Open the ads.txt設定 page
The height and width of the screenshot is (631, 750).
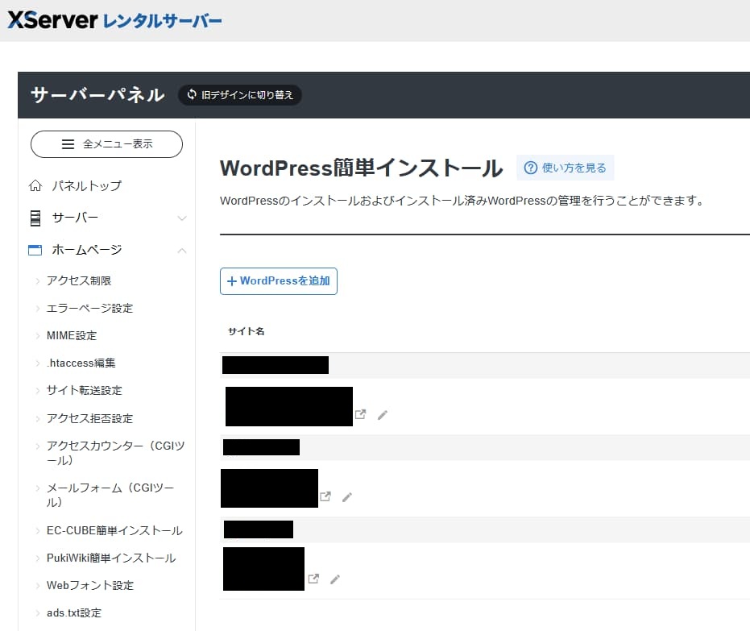(x=74, y=612)
